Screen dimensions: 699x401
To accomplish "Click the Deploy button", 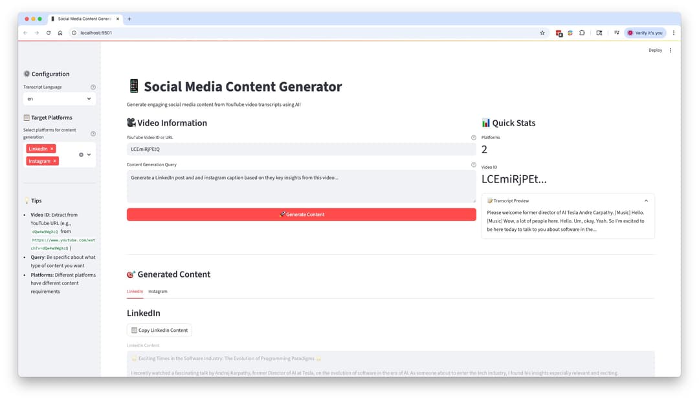I will [x=655, y=50].
